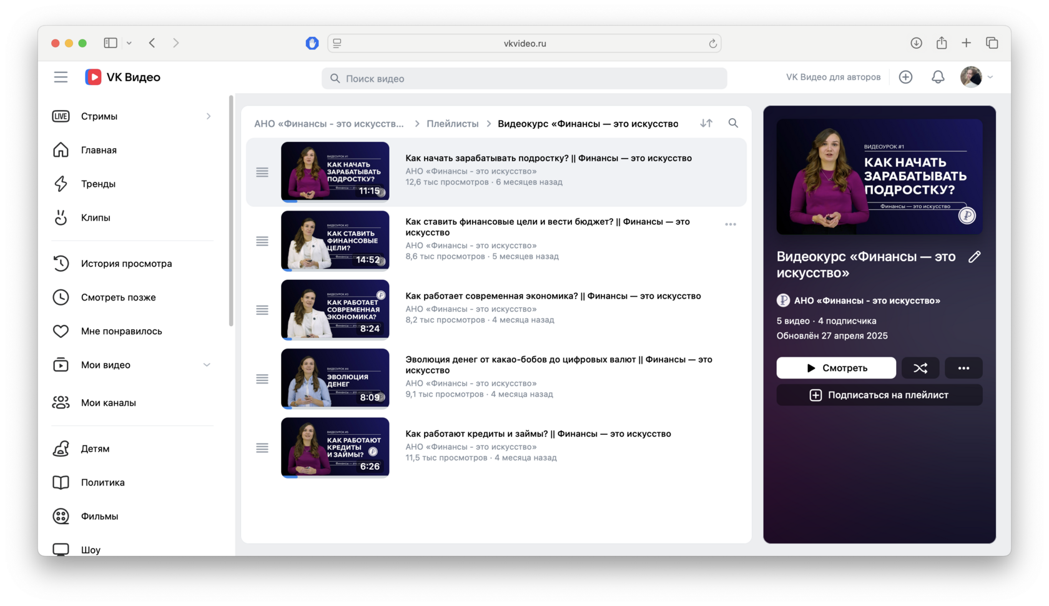The height and width of the screenshot is (606, 1049).
Task: Click the playlist cover image
Action: (879, 177)
